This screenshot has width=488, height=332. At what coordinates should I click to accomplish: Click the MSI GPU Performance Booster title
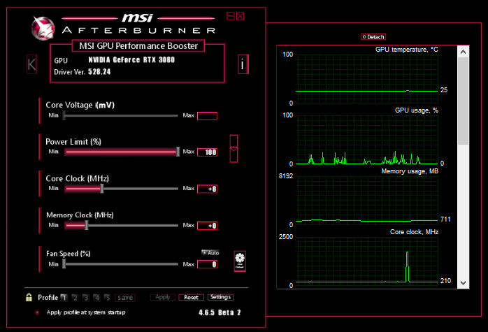[x=138, y=45]
